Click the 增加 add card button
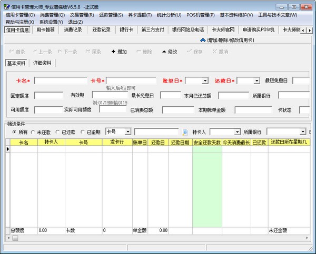Viewport: 316px width, 254px height. tap(119, 52)
